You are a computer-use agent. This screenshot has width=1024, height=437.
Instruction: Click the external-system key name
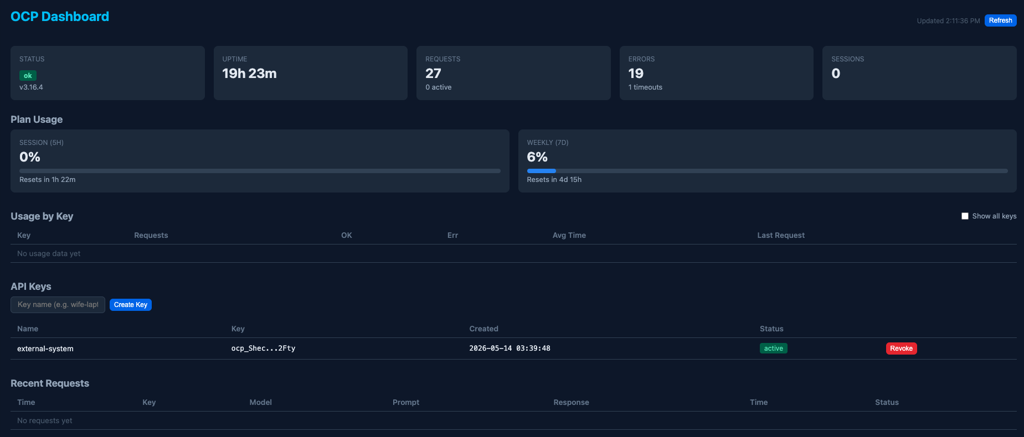point(45,348)
